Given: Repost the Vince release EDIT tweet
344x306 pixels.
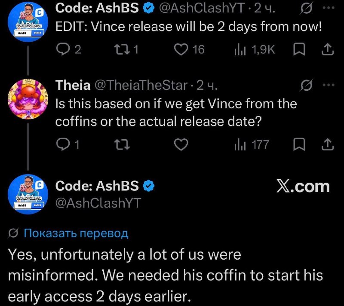Looking at the screenshot, I should 126,49.
